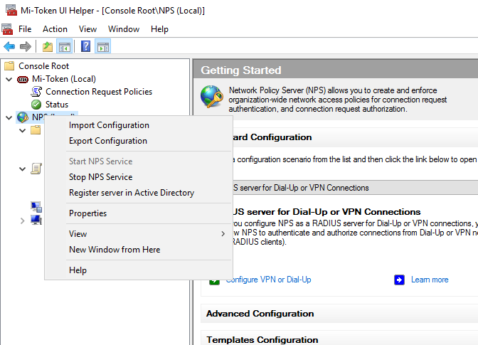Click the two-computers network icon in tree
478x345 pixels.
pos(36,207)
